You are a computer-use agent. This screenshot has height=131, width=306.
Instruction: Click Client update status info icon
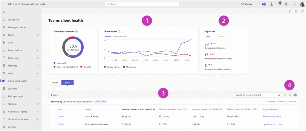pos(77,31)
